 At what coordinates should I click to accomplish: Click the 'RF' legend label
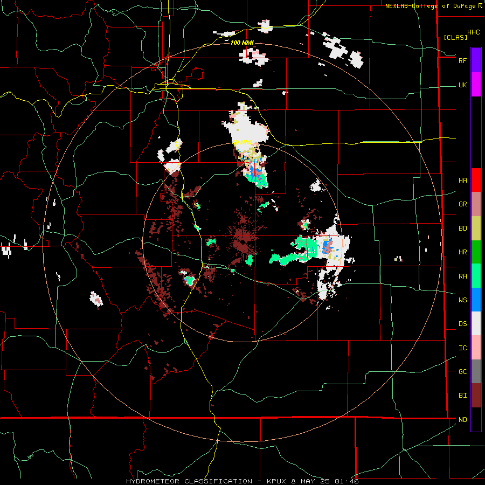[x=462, y=60]
